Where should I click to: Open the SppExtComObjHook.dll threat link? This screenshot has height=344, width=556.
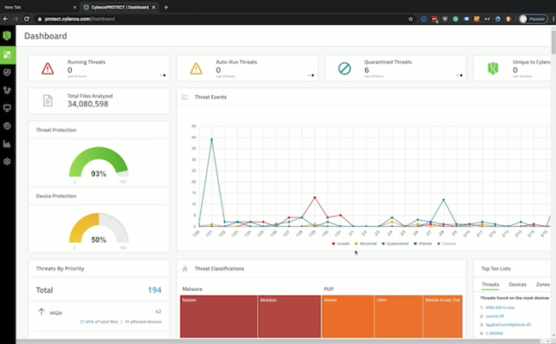tap(508, 324)
